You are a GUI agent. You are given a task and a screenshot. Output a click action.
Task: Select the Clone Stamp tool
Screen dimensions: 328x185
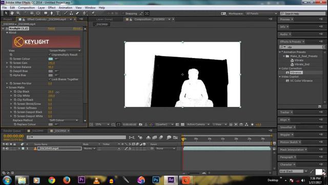[71, 13]
